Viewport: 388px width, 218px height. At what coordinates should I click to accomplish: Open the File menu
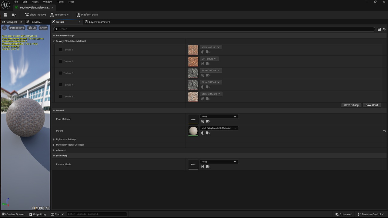tap(16, 2)
